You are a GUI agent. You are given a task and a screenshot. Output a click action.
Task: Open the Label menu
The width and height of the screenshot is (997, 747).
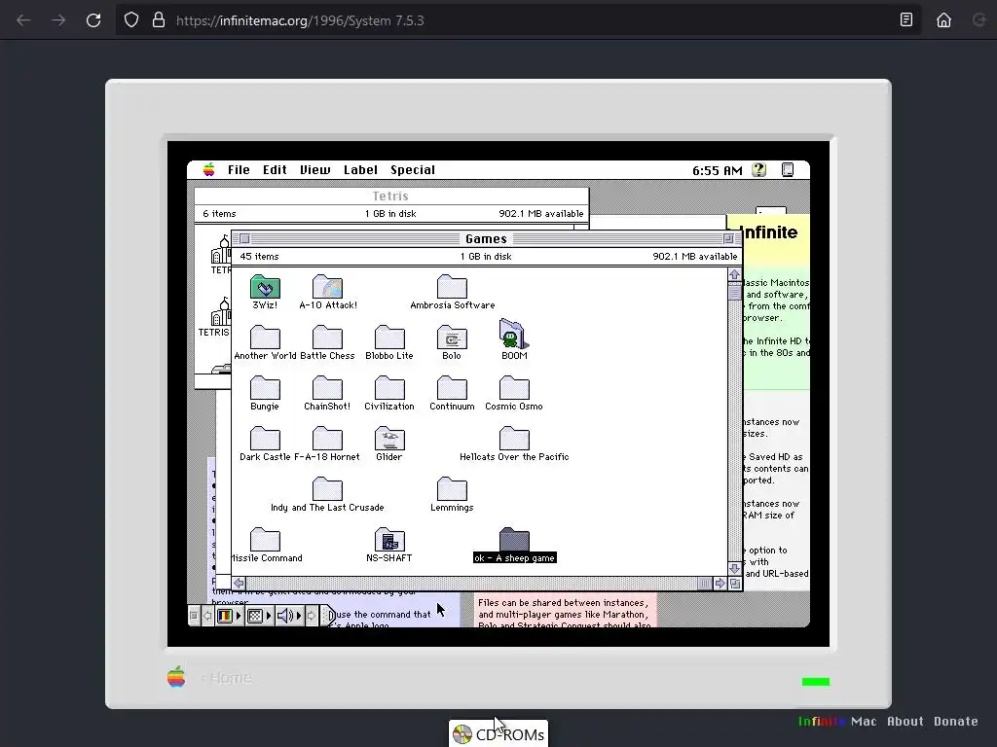(360, 169)
